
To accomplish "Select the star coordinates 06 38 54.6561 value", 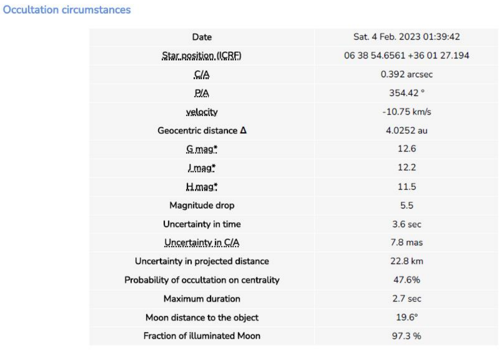I will point(375,56).
